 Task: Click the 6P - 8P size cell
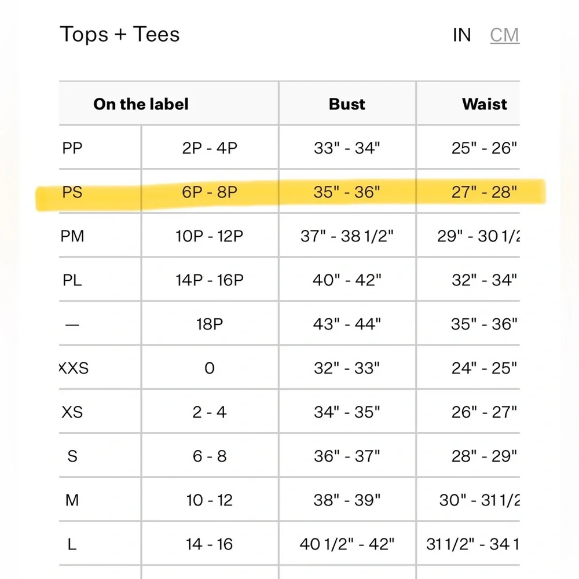coord(210,192)
